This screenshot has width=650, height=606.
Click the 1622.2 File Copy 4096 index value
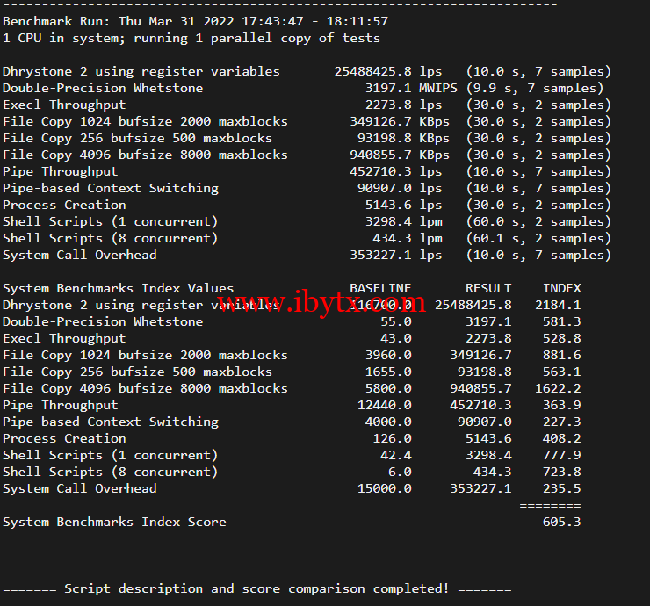click(x=558, y=388)
